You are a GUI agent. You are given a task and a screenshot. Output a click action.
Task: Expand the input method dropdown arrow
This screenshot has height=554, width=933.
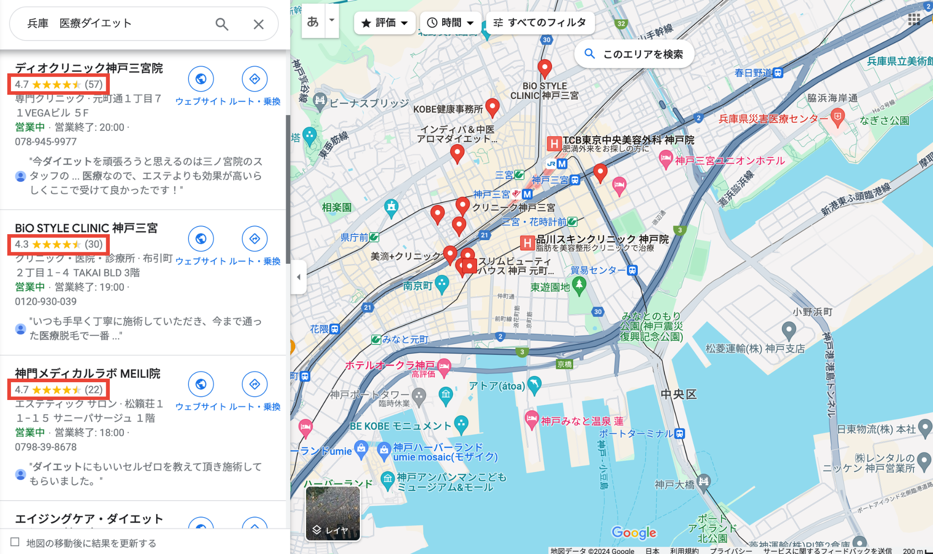coord(332,21)
